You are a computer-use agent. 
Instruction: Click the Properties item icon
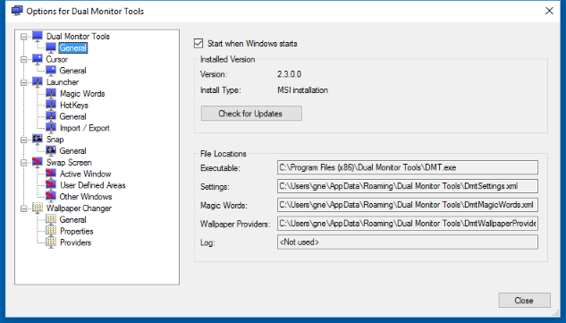coord(51,231)
